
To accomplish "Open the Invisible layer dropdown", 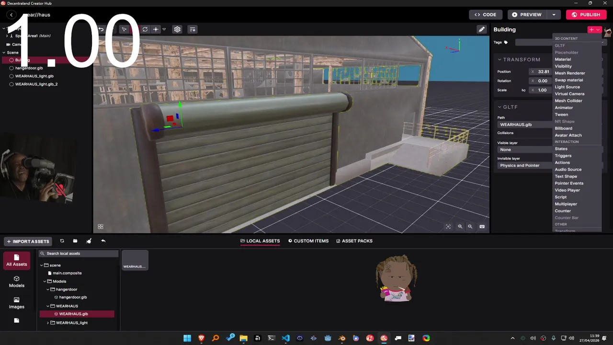I will pos(524,165).
